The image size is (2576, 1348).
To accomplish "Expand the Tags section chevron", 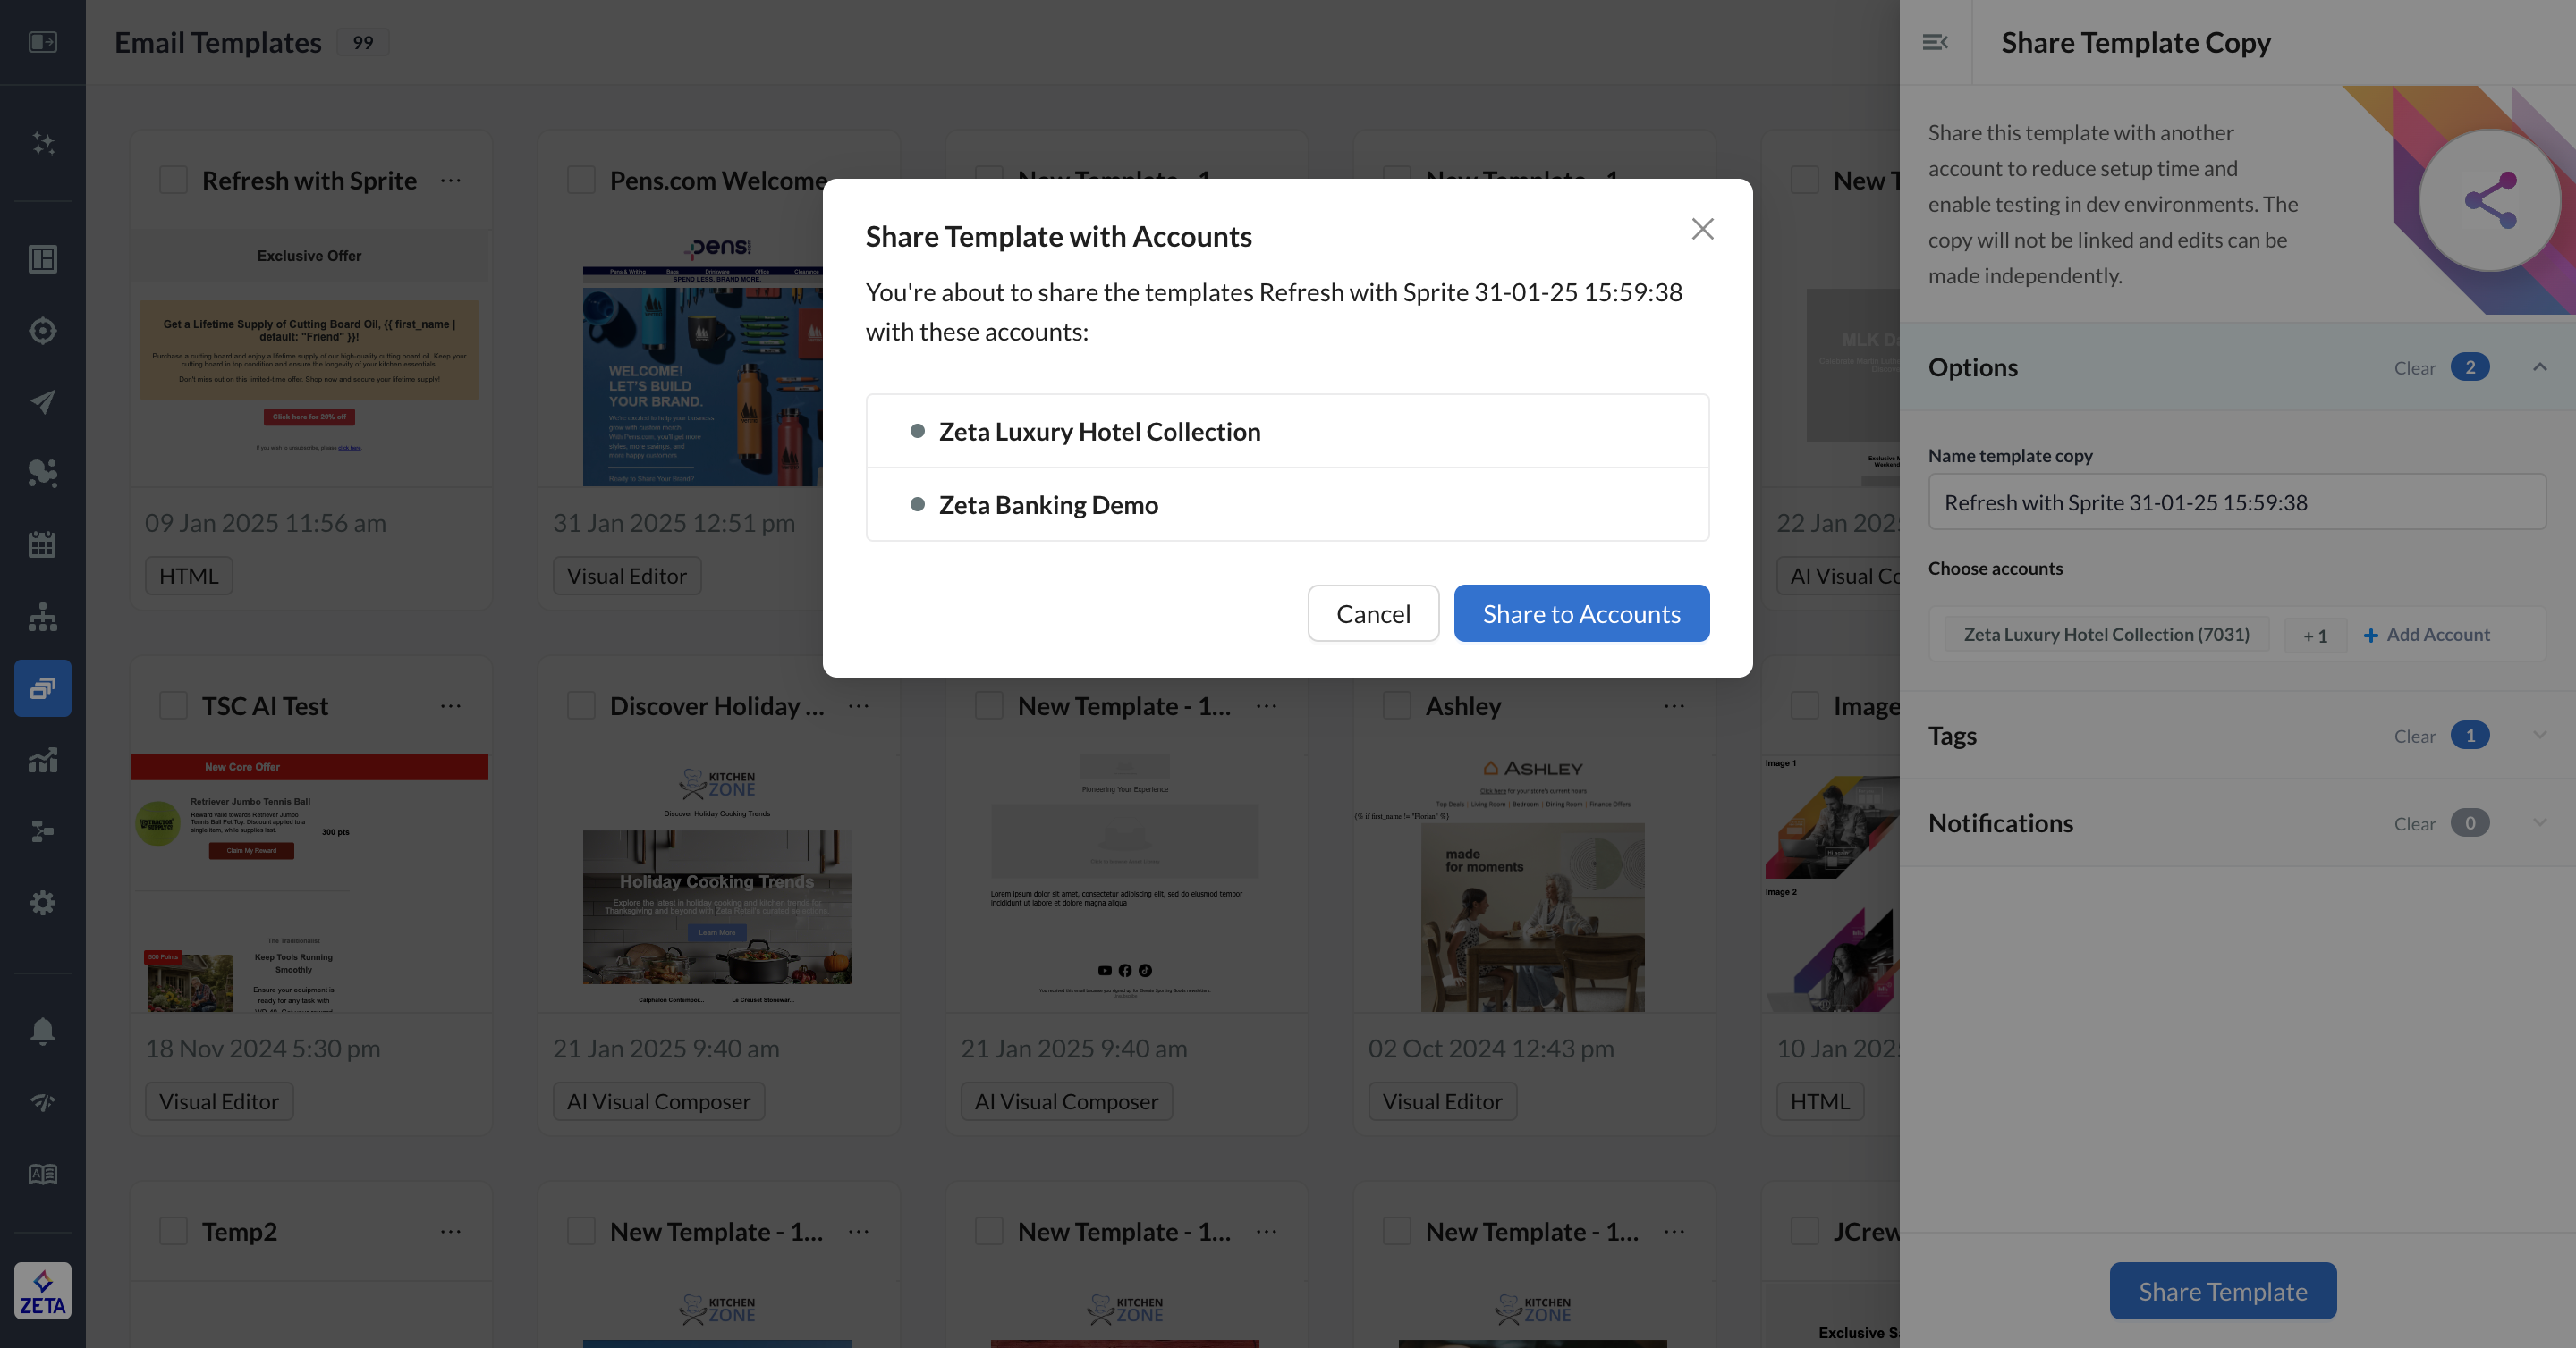I will 2540,736.
